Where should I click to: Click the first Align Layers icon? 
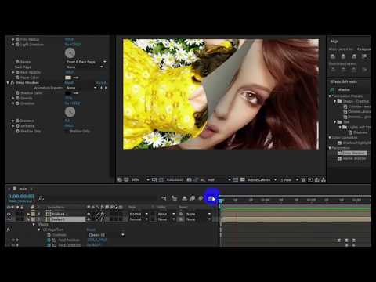point(333,56)
